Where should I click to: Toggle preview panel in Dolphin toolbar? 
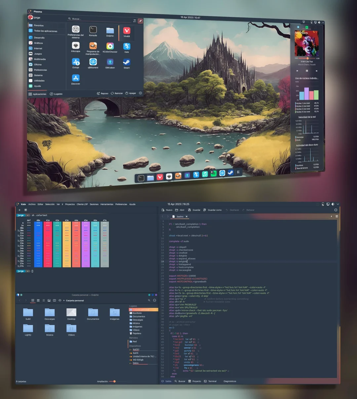coord(49,300)
